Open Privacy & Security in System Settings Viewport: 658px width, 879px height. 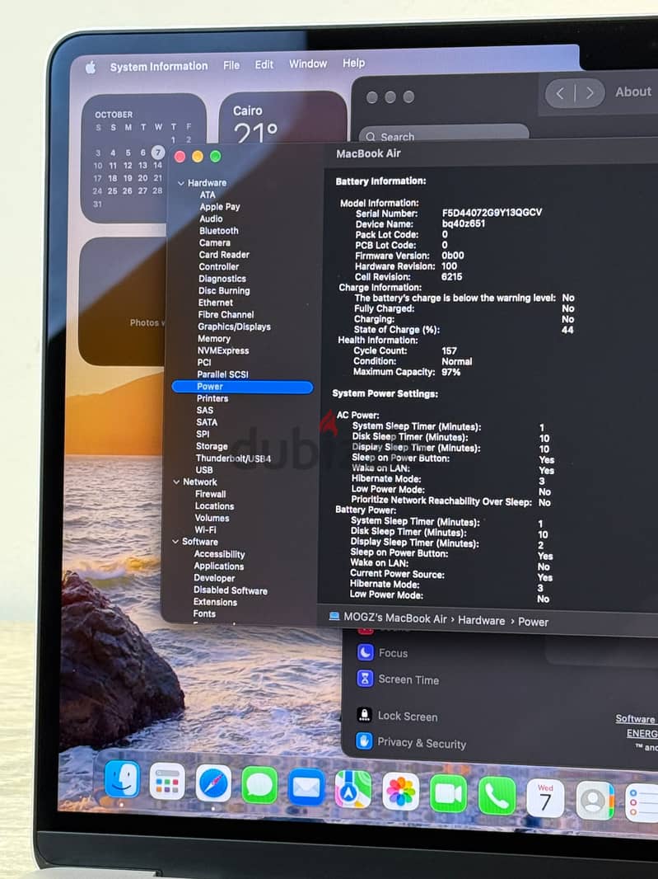point(421,743)
